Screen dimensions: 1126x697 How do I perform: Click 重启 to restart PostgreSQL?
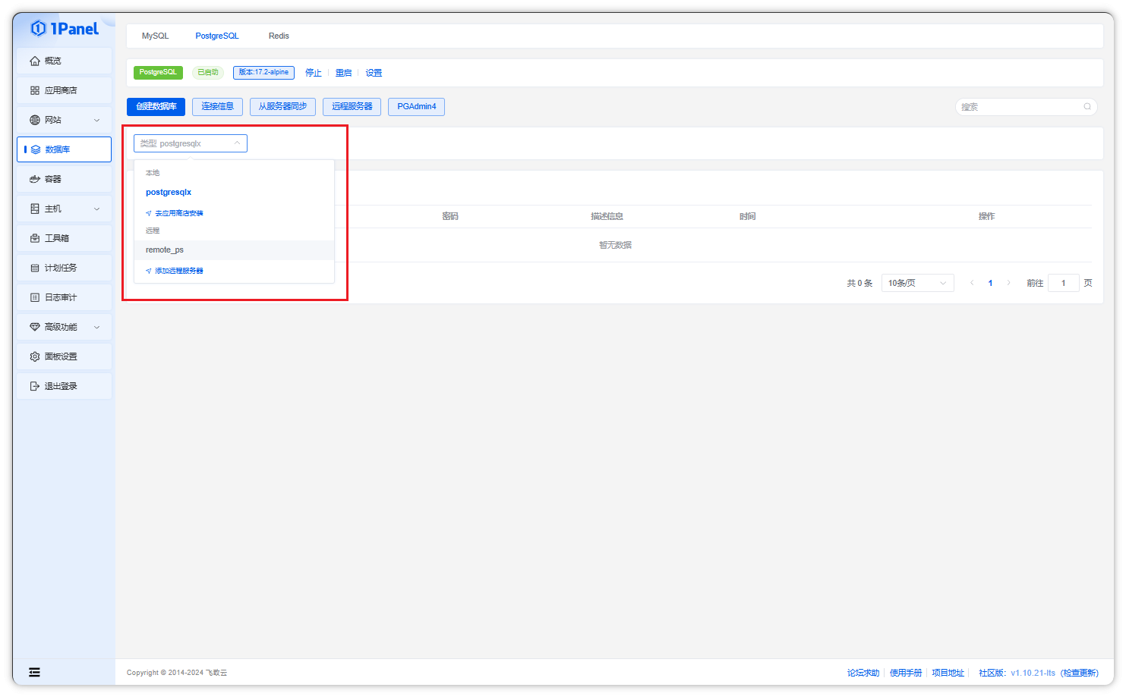[x=344, y=73]
